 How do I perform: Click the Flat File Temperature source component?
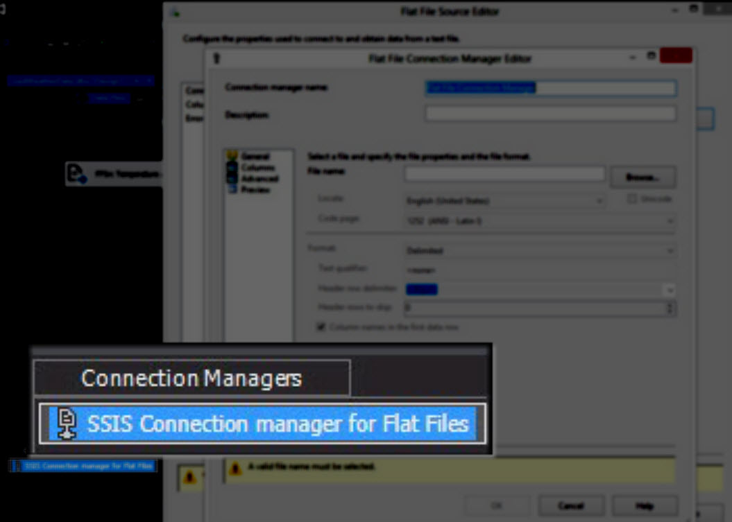(x=114, y=174)
